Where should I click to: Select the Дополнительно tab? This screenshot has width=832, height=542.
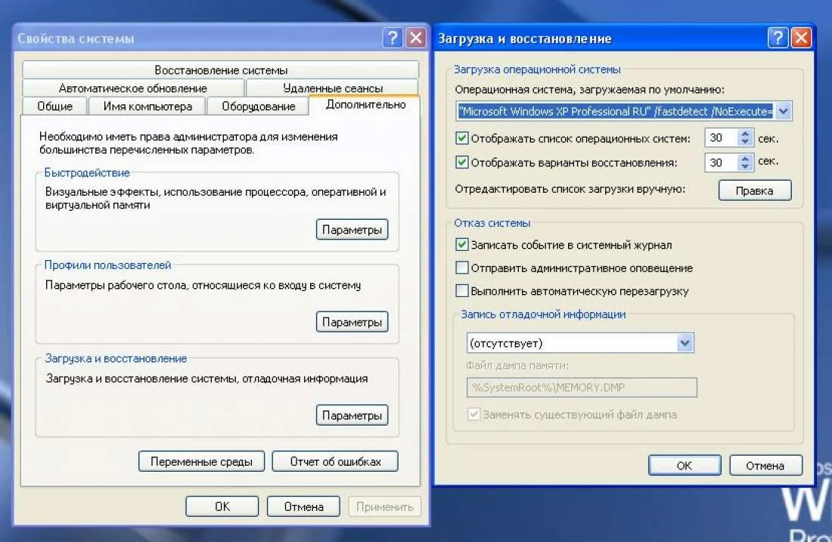(x=365, y=104)
